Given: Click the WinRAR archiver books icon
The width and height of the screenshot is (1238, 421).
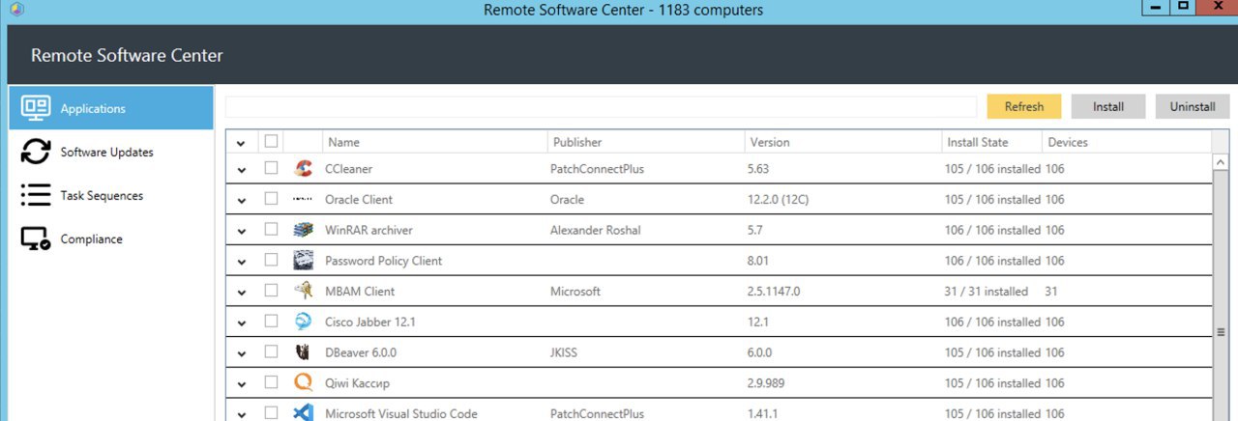Looking at the screenshot, I should (303, 230).
